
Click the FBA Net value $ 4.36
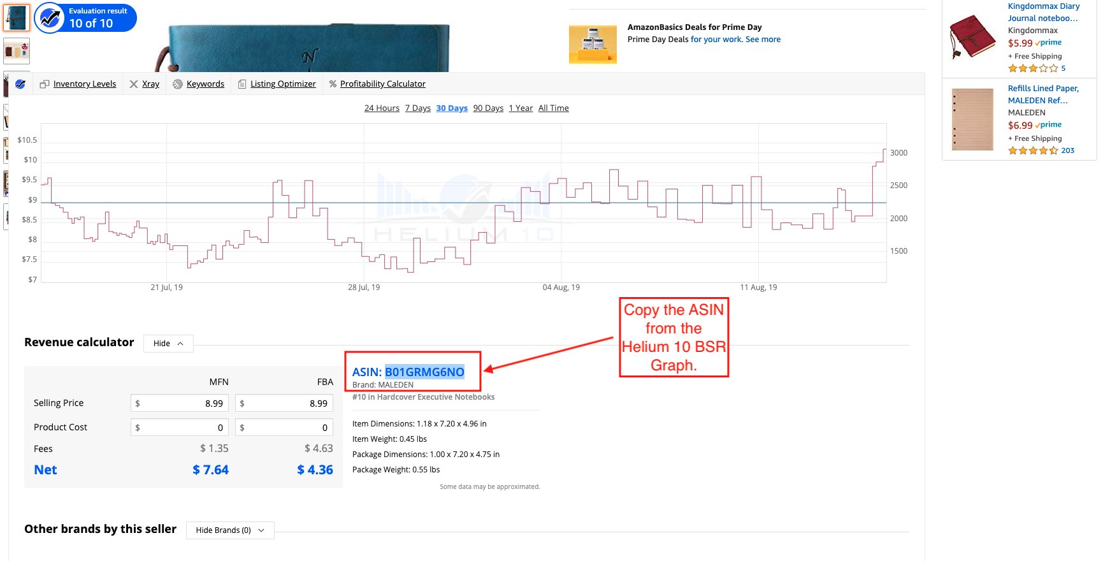tap(315, 470)
